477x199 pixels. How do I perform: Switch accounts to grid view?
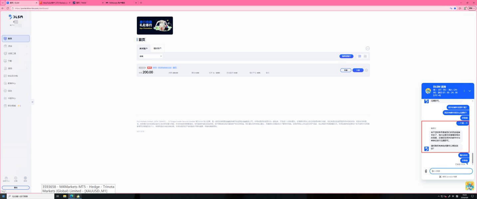(365, 56)
